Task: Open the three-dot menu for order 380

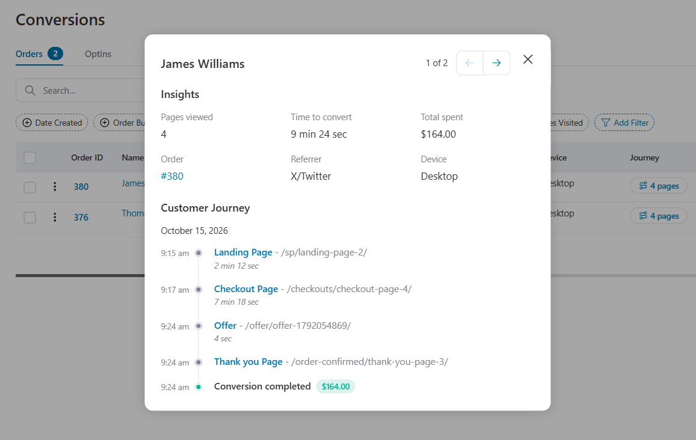Action: (55, 187)
